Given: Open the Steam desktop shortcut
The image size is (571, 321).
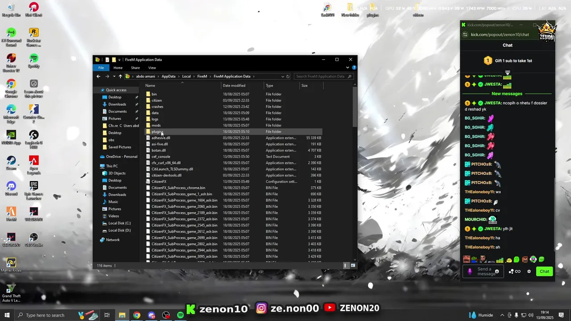Looking at the screenshot, I should point(11,163).
